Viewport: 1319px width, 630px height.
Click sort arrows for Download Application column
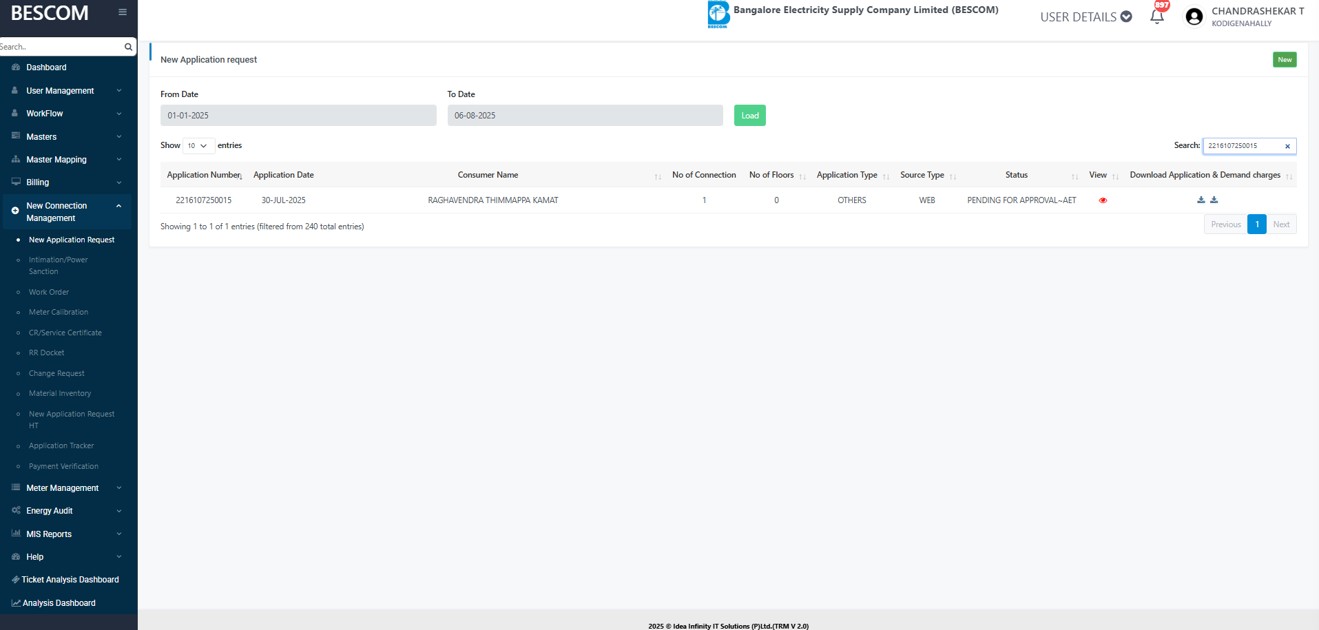tap(1289, 177)
